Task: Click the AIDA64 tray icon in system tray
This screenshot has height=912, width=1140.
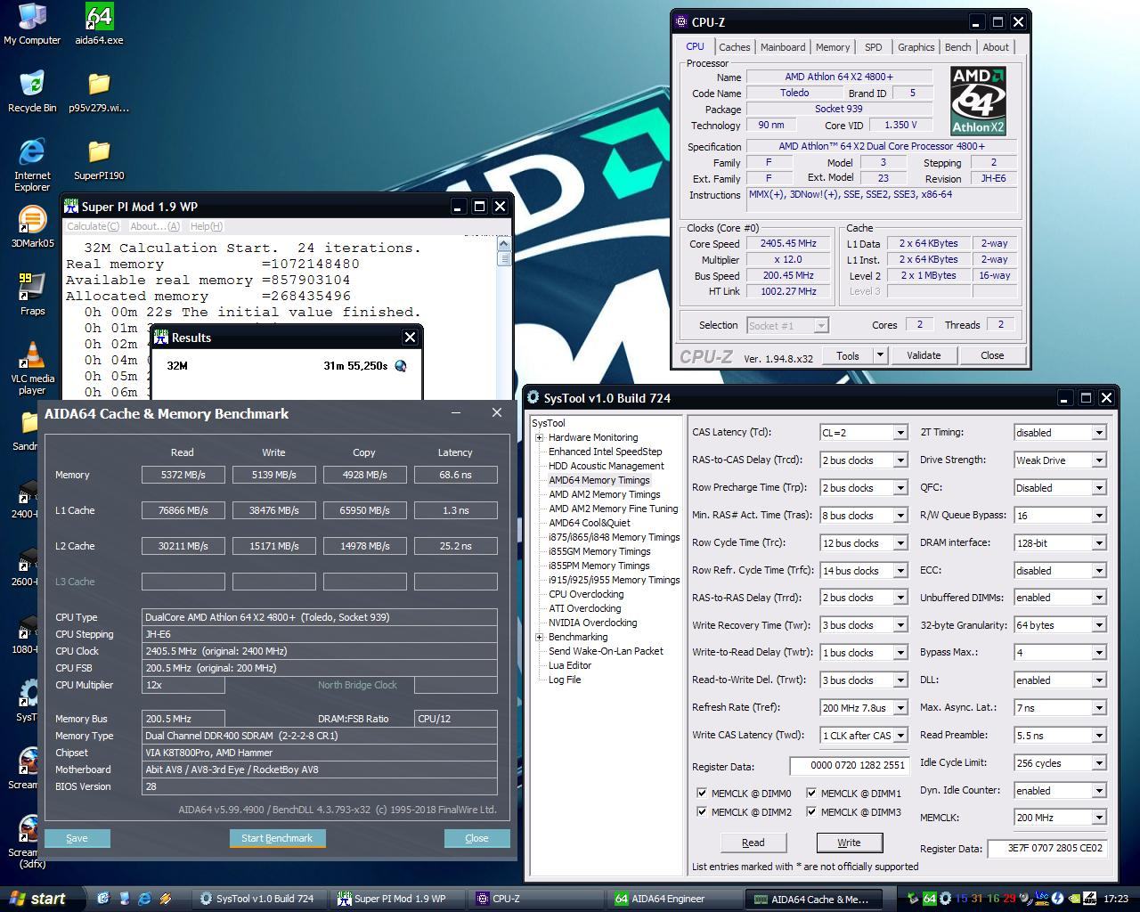Action: point(929,899)
